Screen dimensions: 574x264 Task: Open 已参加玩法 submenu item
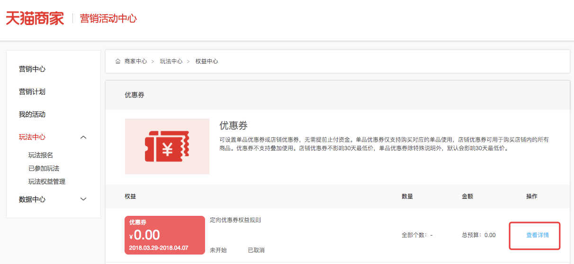click(x=44, y=169)
